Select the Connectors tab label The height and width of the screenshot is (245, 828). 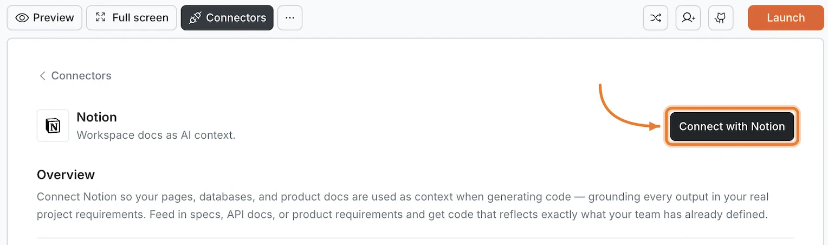tap(236, 18)
